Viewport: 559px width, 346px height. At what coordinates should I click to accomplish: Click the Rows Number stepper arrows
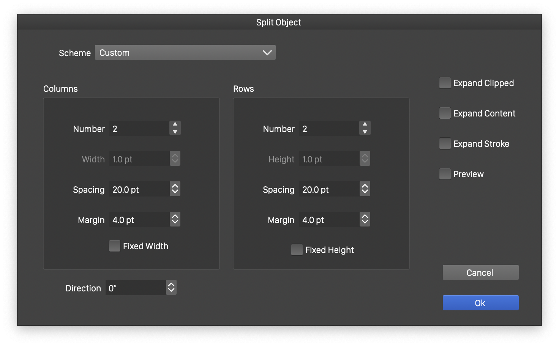click(x=365, y=128)
